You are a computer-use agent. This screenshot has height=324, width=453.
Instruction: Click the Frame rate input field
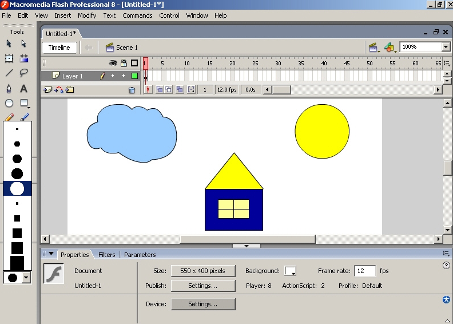pyautogui.click(x=365, y=271)
